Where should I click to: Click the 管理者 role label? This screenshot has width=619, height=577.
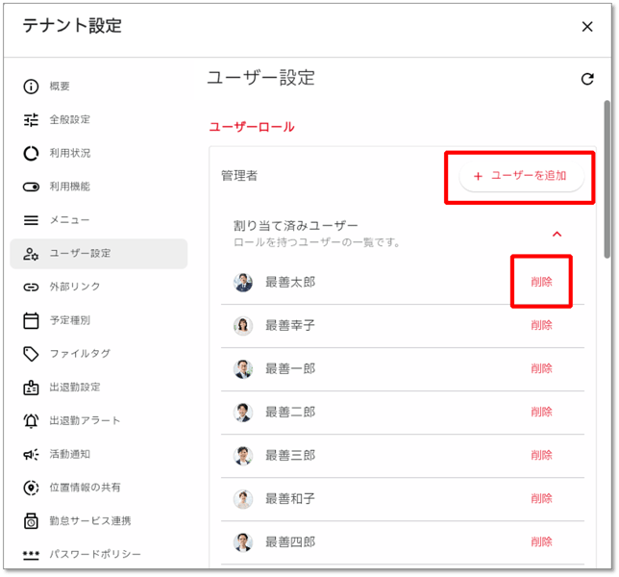[239, 176]
